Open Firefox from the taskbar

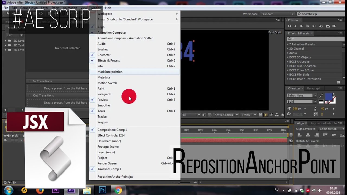point(40,190)
